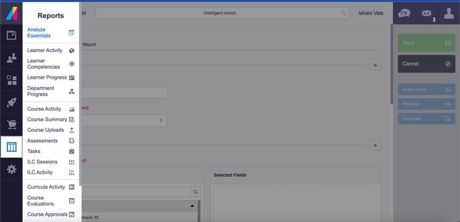Click the Preview button
The width and height of the screenshot is (460, 222).
(426, 104)
